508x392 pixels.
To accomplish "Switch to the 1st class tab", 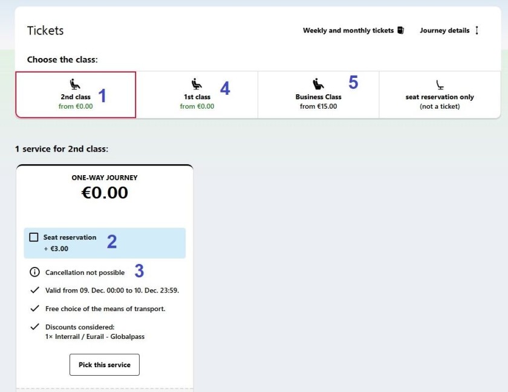I will (x=197, y=95).
